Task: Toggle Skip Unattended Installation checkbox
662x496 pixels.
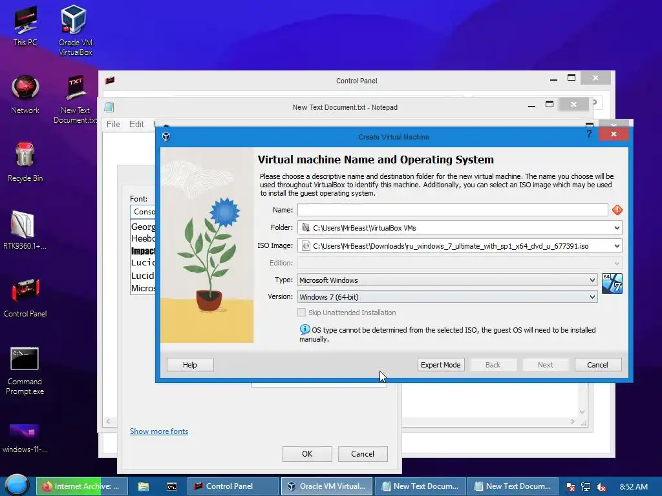Action: click(x=301, y=312)
